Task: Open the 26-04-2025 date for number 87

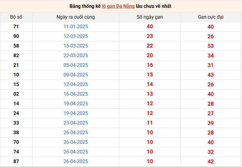Action: tap(76, 161)
